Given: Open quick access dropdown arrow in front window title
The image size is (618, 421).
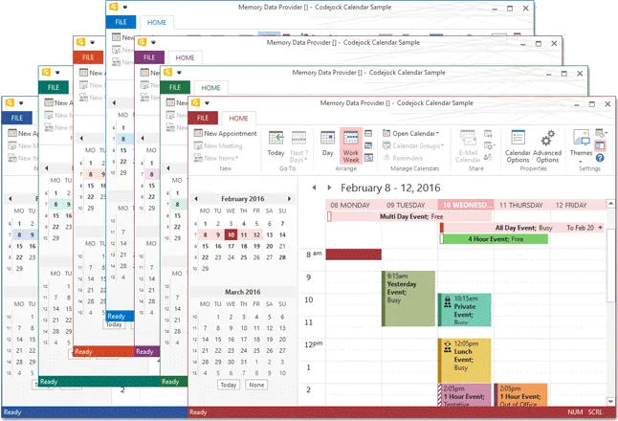Looking at the screenshot, I should point(207,103).
